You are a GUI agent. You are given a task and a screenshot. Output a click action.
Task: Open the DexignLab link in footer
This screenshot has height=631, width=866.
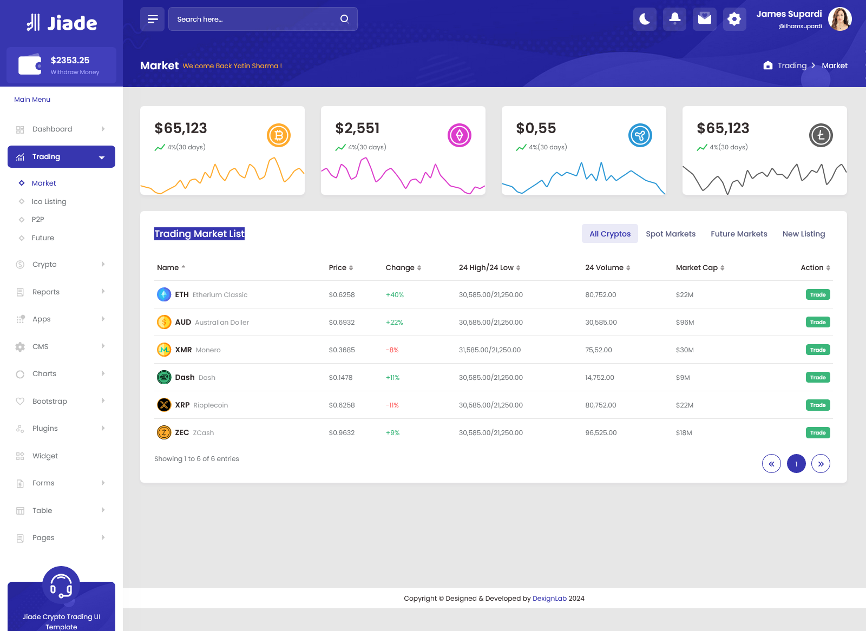click(549, 599)
